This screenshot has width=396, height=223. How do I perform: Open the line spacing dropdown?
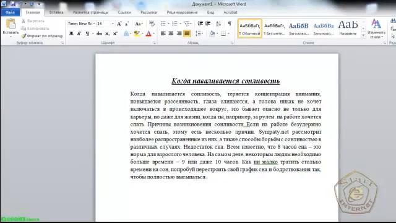(199, 33)
